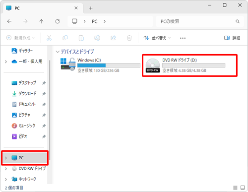
Task: Expand chevron before PC in address bar
Action: point(84,21)
